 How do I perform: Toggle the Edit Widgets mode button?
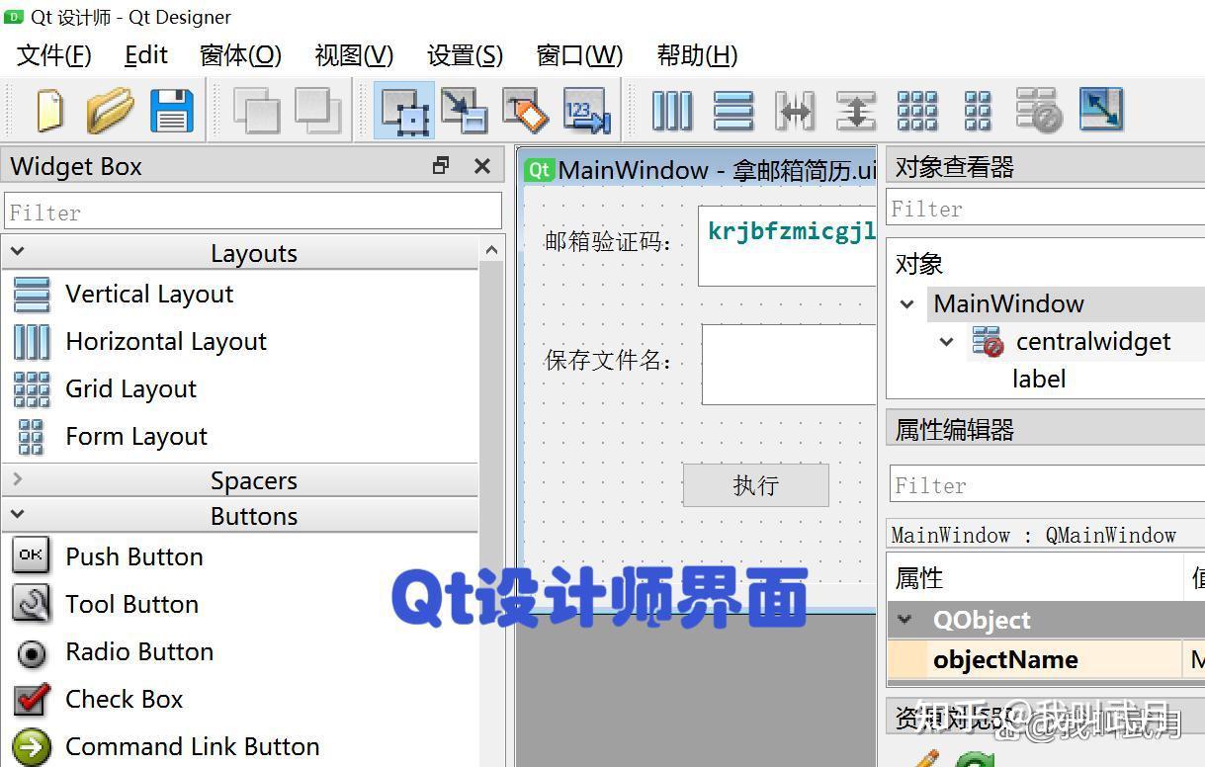click(402, 111)
